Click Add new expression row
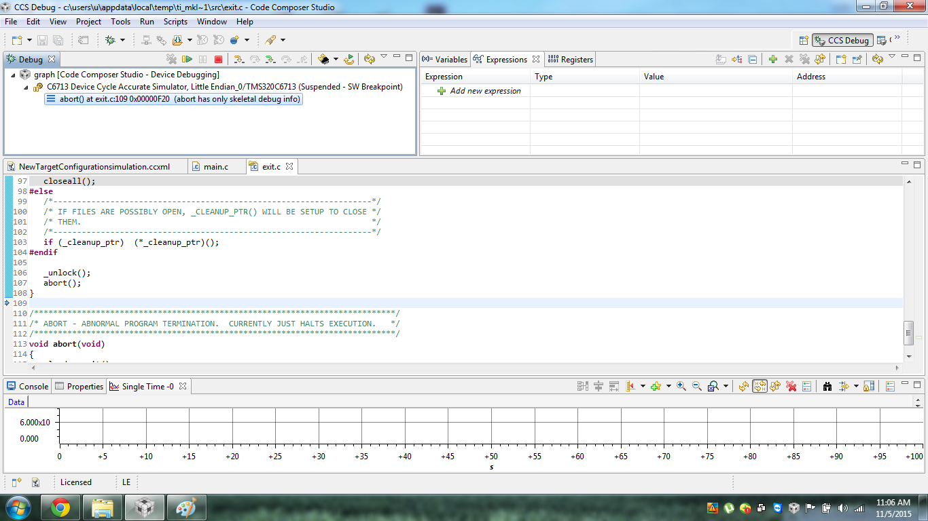 [485, 90]
